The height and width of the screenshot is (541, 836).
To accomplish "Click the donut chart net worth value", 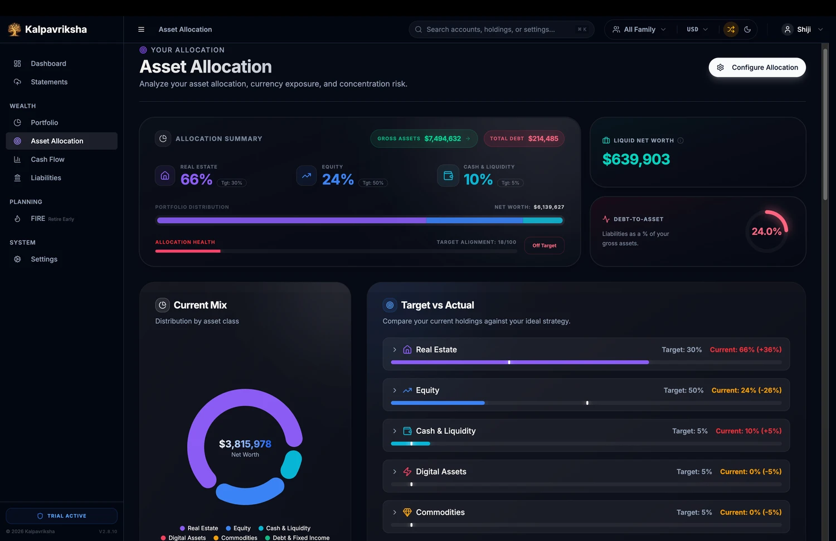I will tap(245, 444).
